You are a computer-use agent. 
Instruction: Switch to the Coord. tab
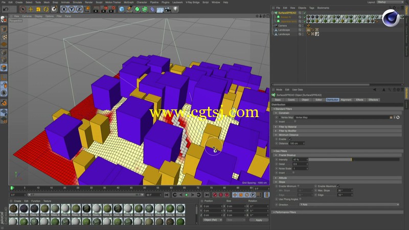point(291,100)
